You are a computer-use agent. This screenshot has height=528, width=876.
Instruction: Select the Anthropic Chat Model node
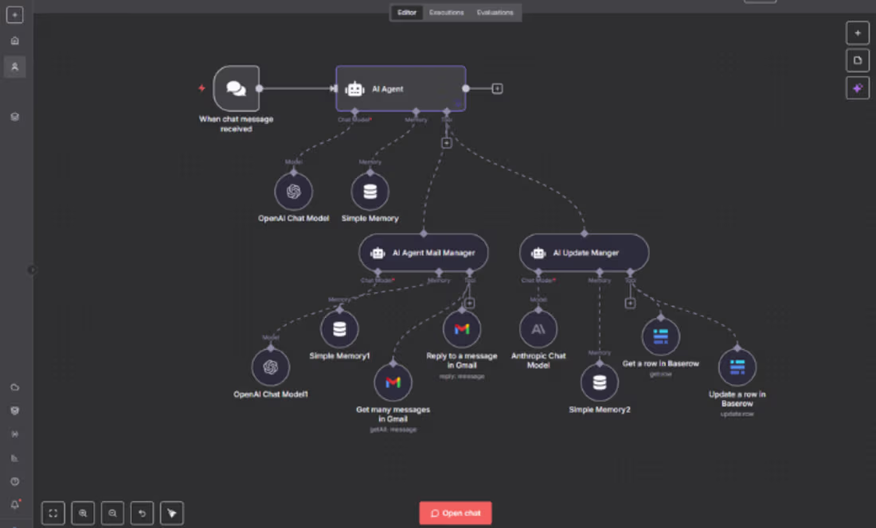pos(538,329)
